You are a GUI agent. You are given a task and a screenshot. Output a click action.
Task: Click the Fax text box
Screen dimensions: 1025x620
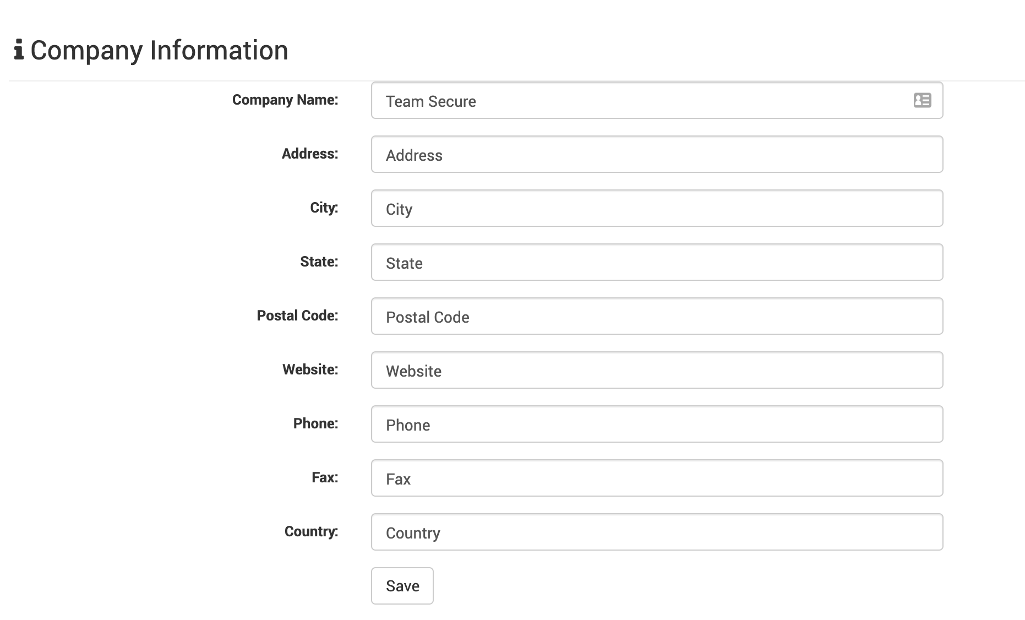pyautogui.click(x=657, y=478)
